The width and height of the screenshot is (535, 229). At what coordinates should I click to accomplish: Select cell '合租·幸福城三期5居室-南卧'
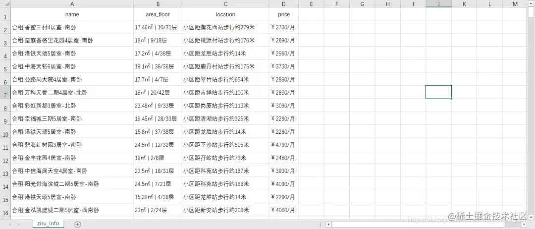72,119
